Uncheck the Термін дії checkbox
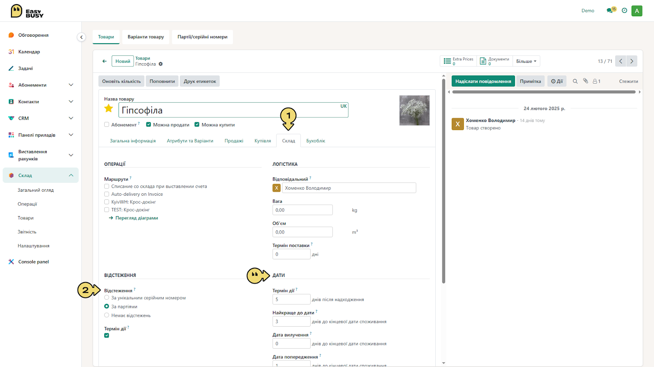Viewport: 654px width, 367px height. tap(107, 336)
